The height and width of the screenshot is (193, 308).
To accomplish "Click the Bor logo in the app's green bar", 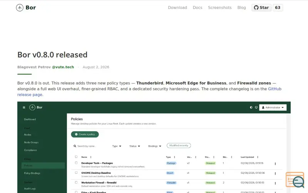I will (36, 108).
